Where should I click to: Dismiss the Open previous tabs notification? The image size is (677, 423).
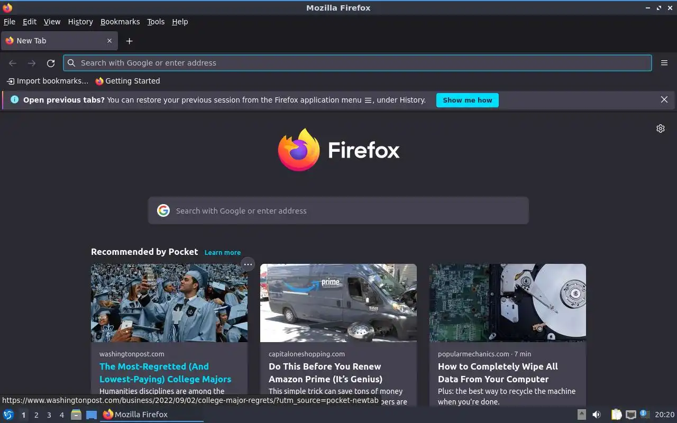tap(664, 99)
